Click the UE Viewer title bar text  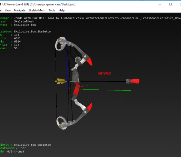click(39, 4)
